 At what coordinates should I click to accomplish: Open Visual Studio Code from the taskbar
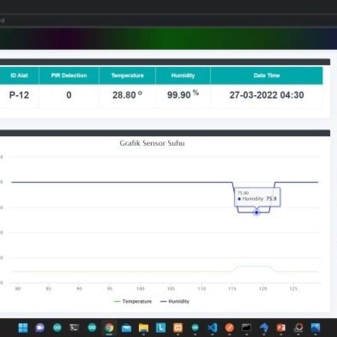tap(212, 328)
